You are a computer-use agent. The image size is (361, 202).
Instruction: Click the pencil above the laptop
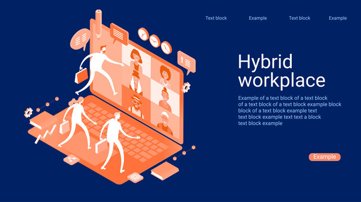99,24
